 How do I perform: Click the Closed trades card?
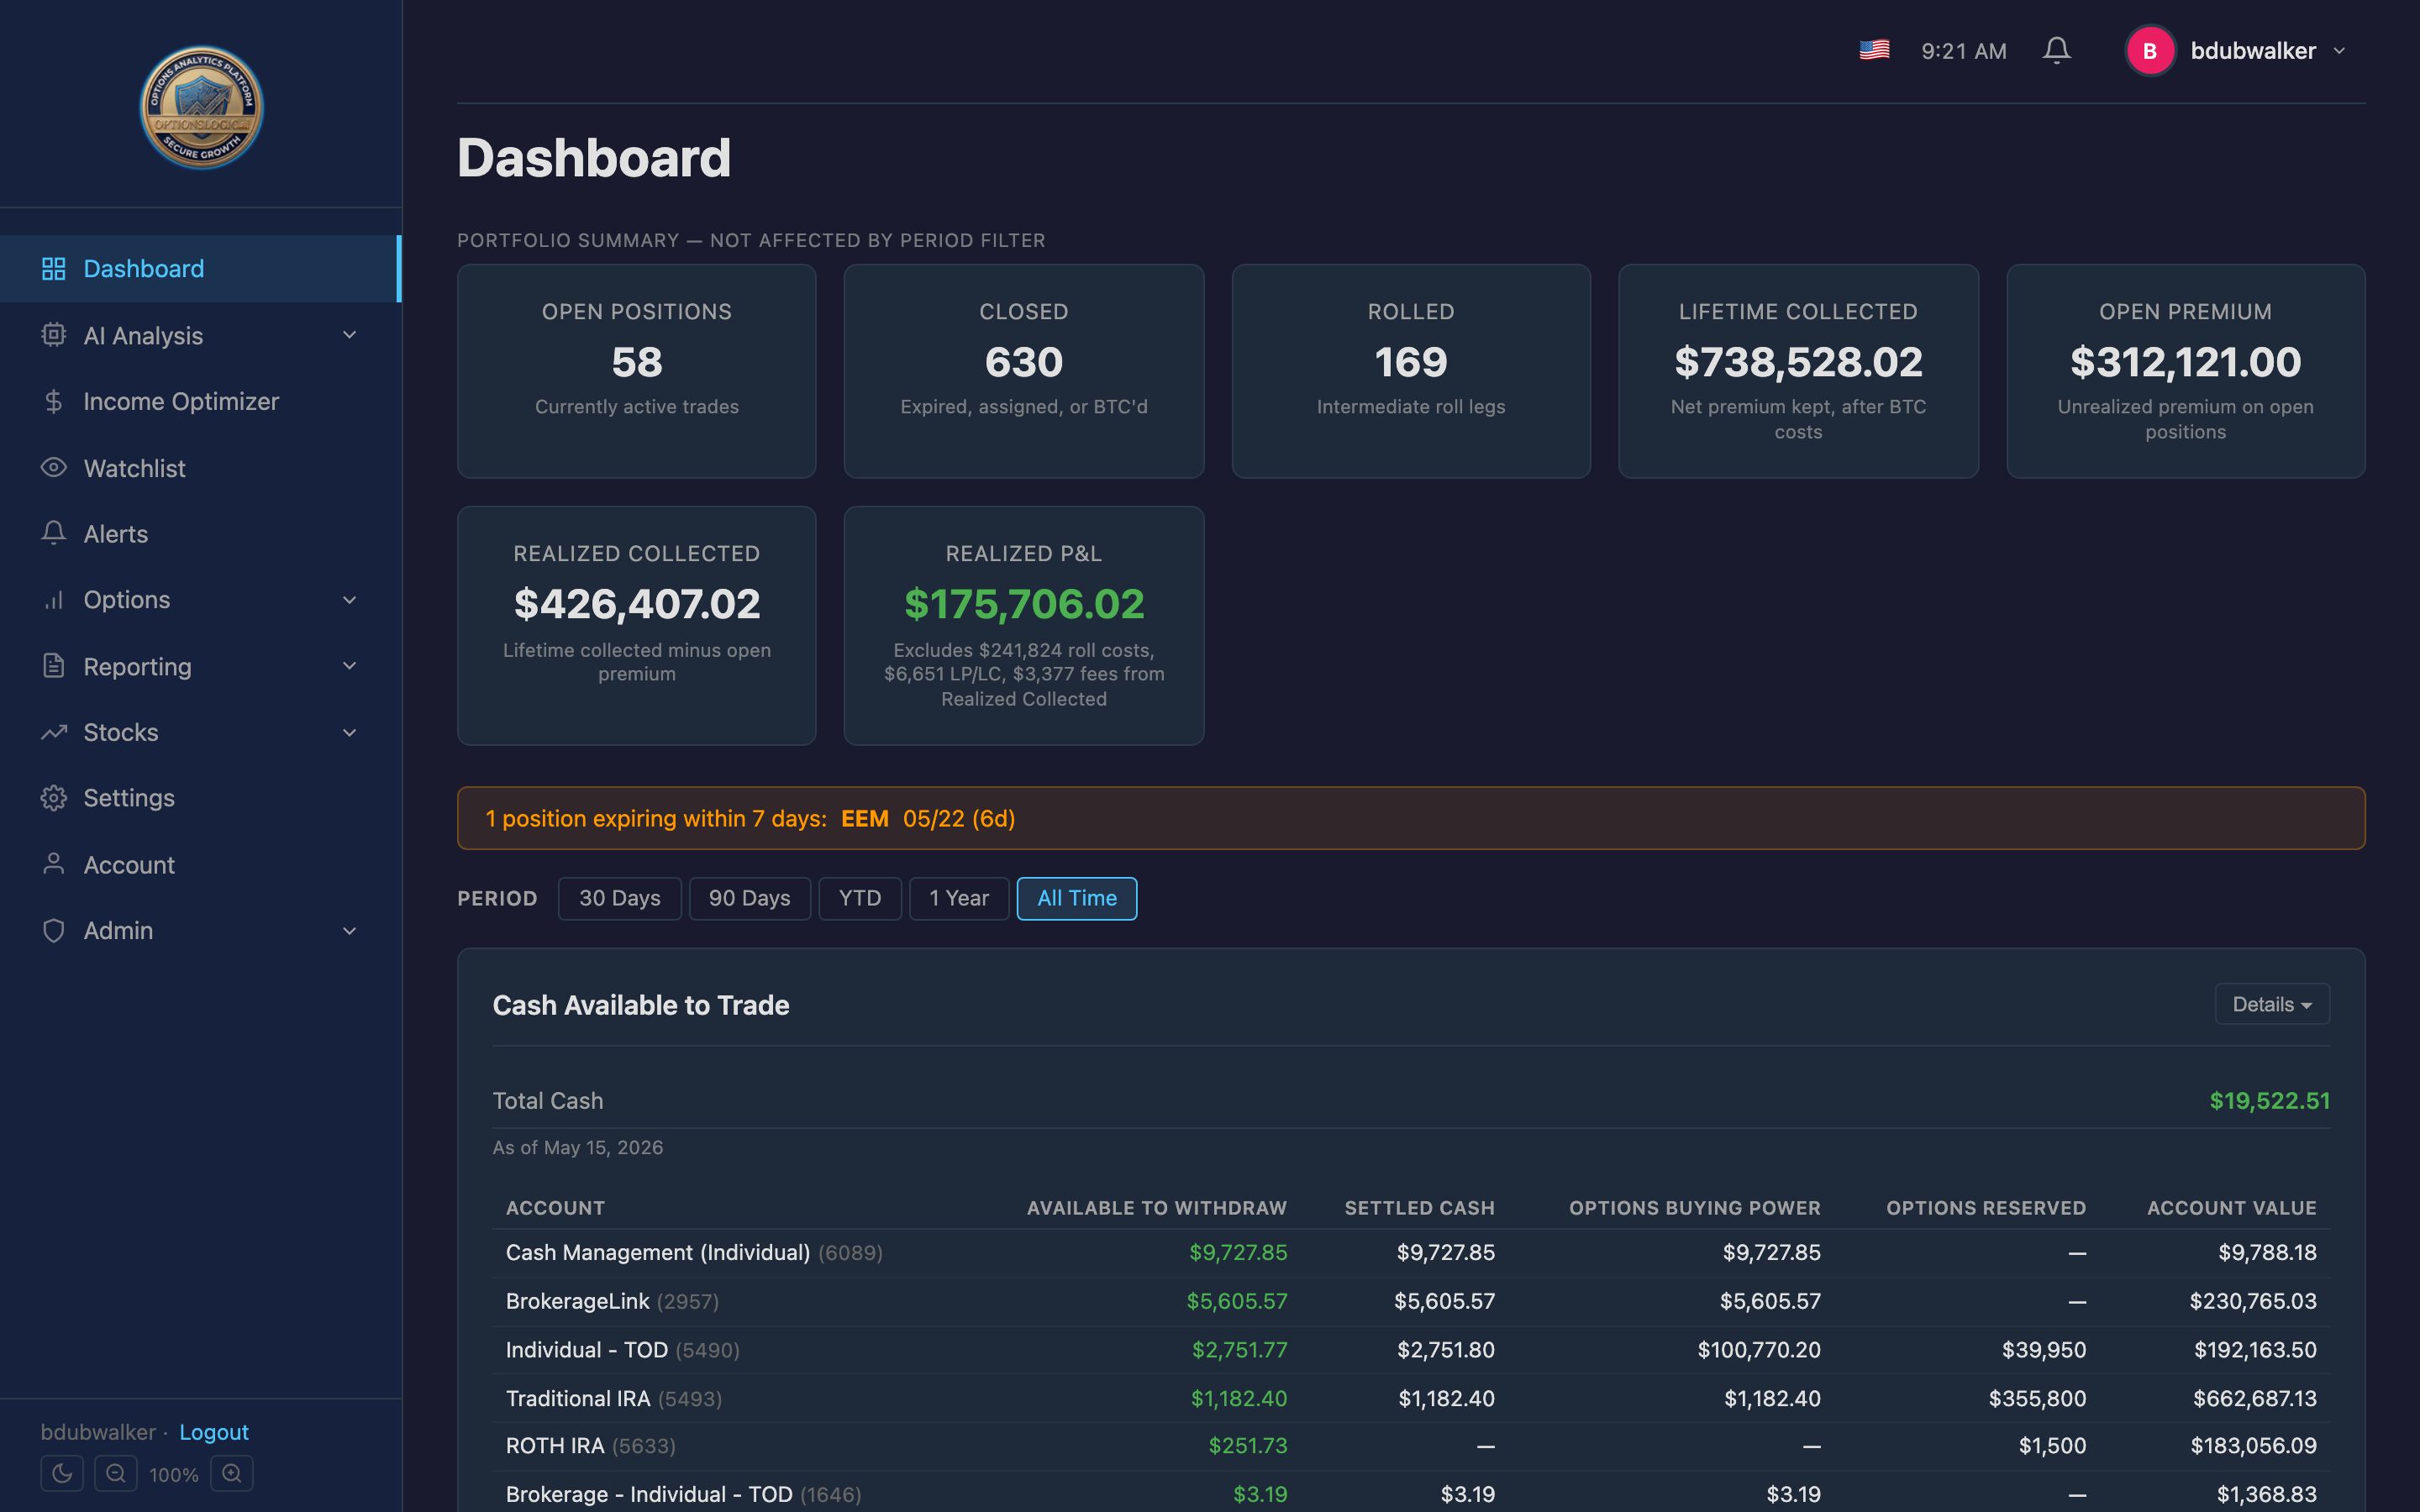[x=1023, y=371]
